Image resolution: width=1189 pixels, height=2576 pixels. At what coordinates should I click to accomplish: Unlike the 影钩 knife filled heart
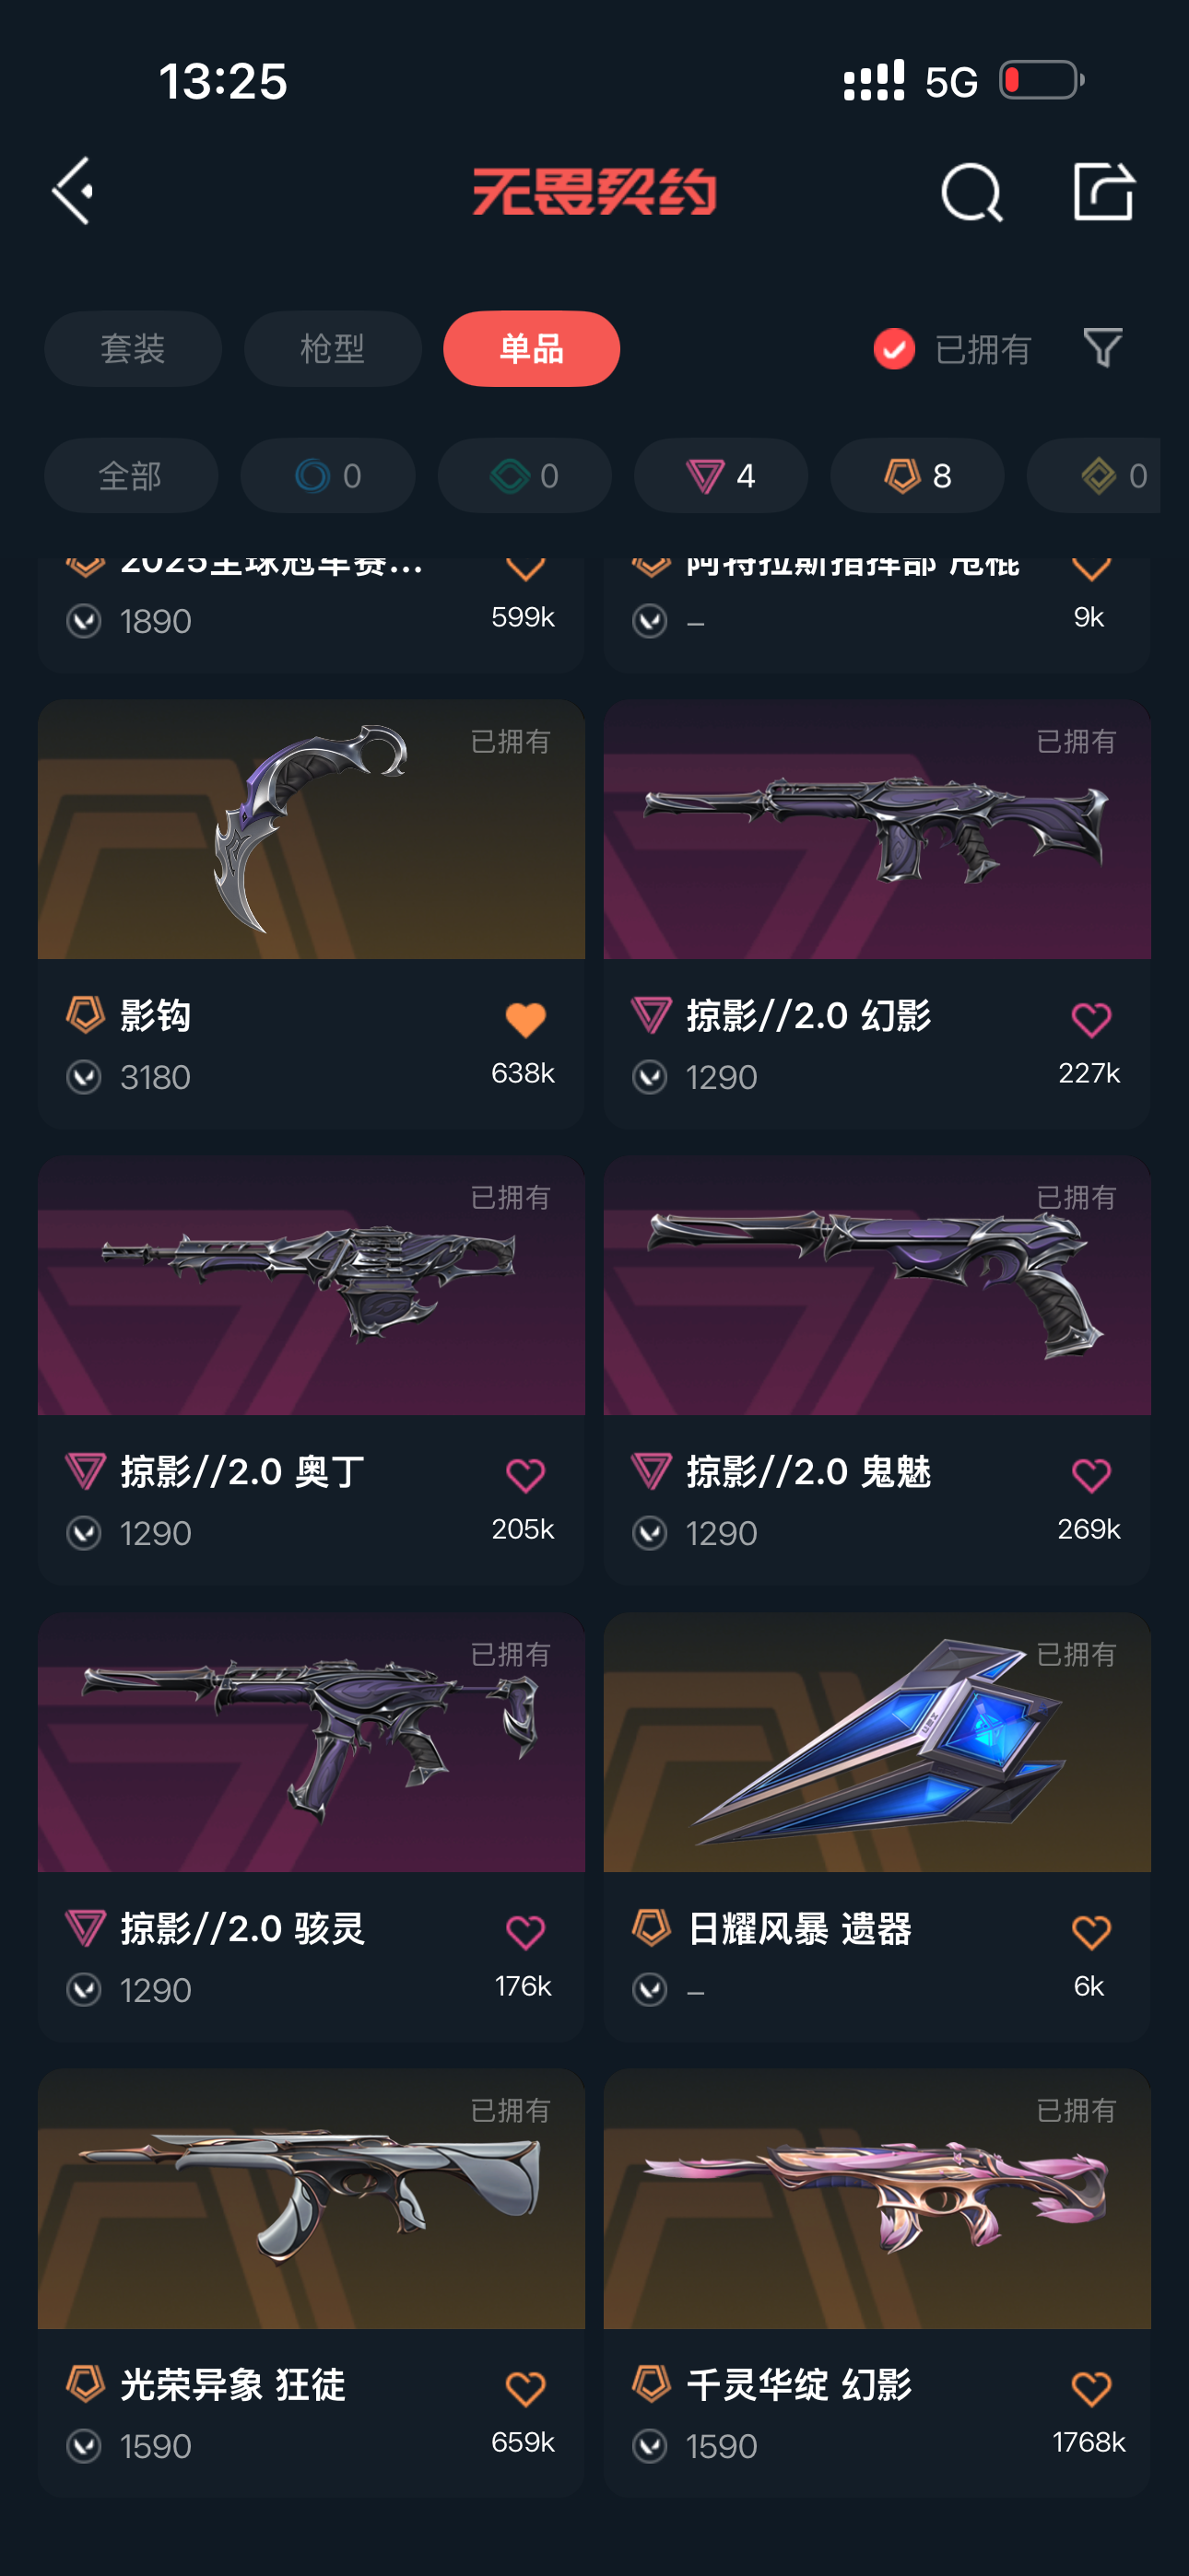524,1019
